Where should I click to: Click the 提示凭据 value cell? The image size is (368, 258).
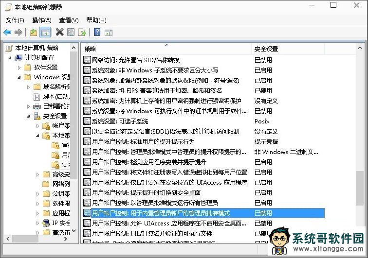266,142
